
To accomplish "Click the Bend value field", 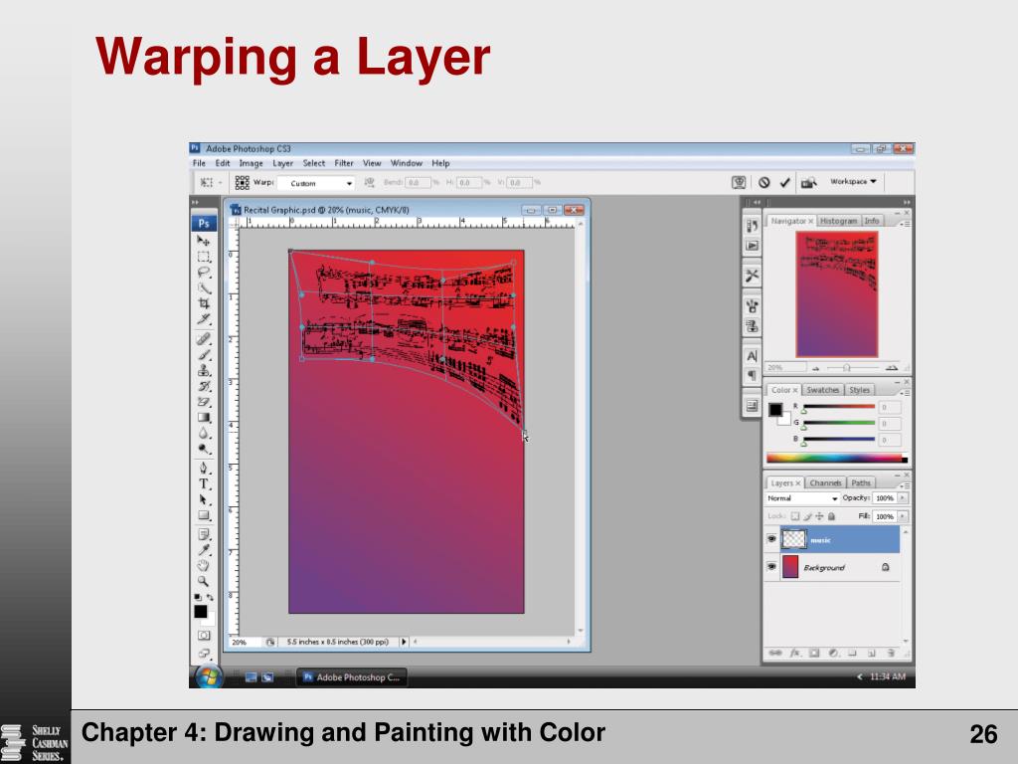I will click(x=417, y=183).
